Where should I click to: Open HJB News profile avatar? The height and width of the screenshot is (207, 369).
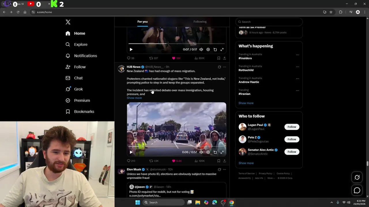(121, 68)
